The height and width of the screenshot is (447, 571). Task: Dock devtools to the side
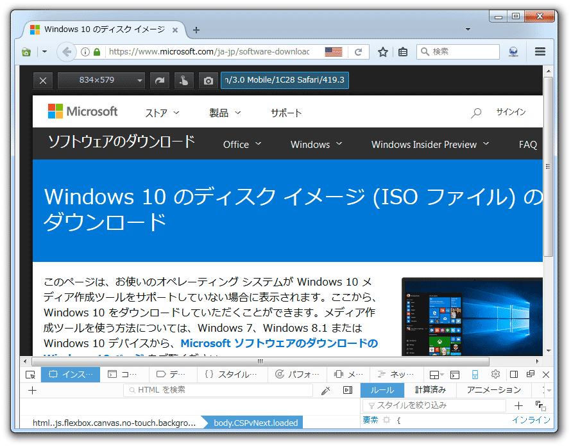[x=514, y=375]
